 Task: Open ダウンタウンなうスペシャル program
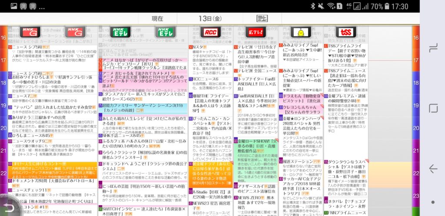click(x=345, y=177)
